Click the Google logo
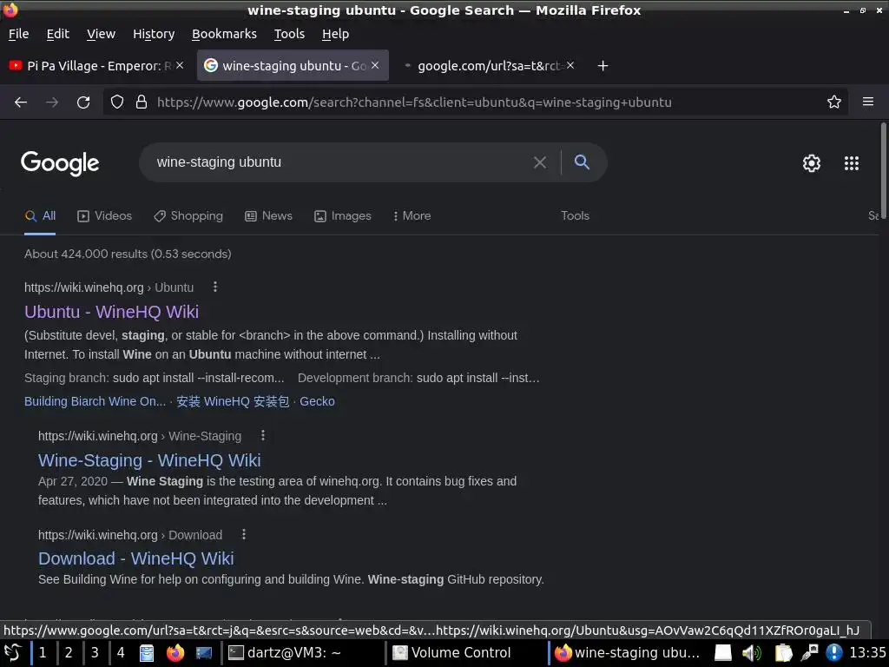 coord(60,163)
